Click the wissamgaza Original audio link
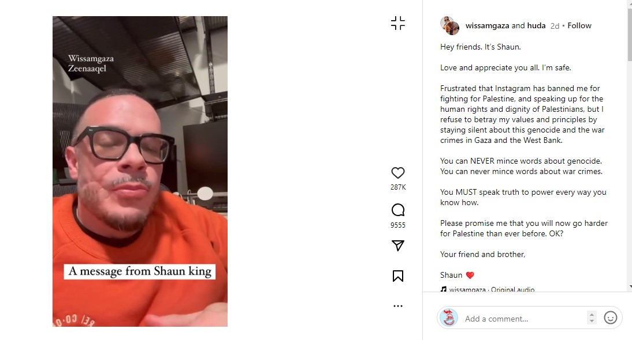 point(492,289)
